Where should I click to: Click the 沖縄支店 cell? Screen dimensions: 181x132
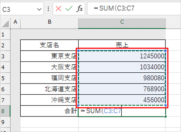pos(50,100)
